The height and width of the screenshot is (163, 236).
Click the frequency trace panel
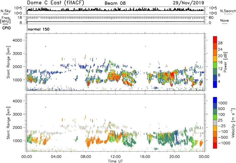point(115,20)
